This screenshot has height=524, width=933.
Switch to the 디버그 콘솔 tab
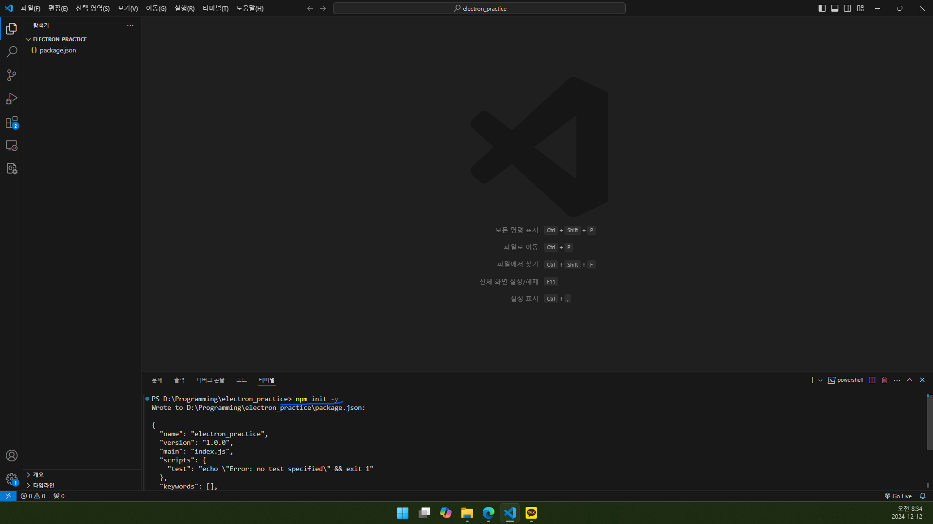pos(211,380)
